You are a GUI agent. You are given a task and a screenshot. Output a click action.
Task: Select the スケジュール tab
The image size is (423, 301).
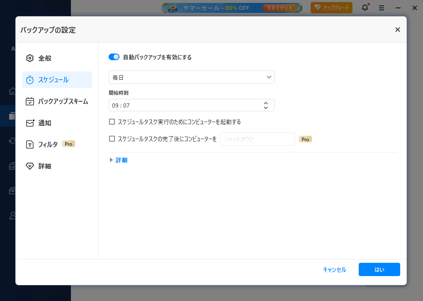tap(57, 80)
